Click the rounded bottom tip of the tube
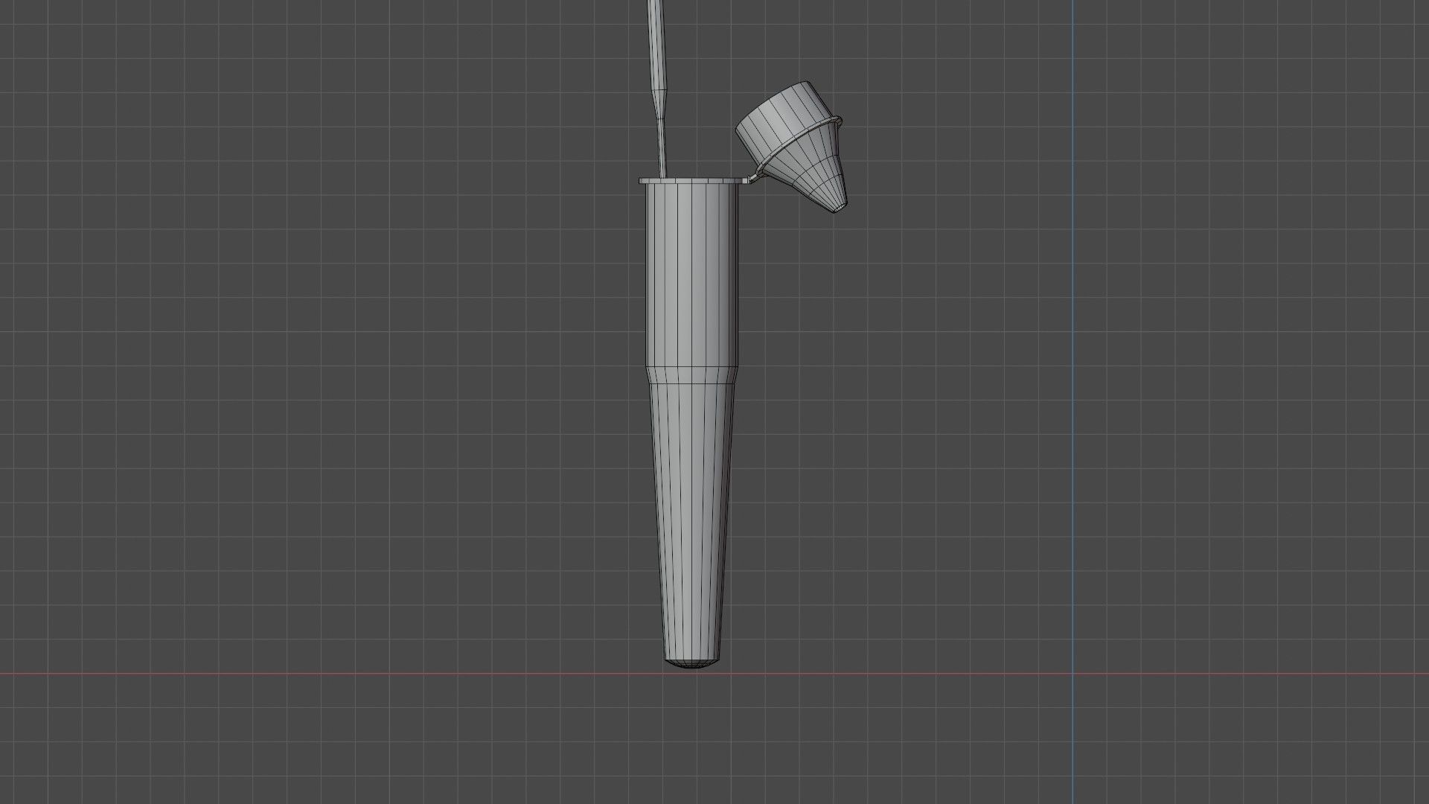Image resolution: width=1429 pixels, height=804 pixels. tap(691, 664)
